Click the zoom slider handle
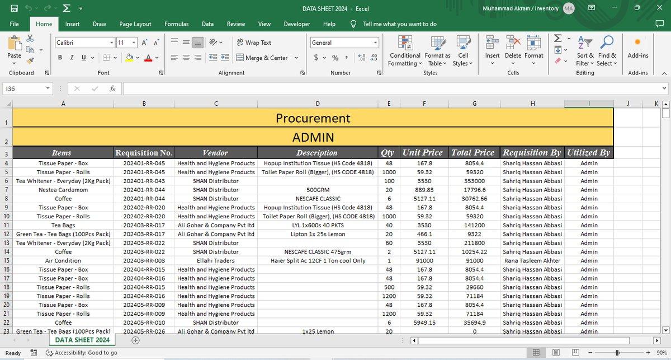 point(617,353)
